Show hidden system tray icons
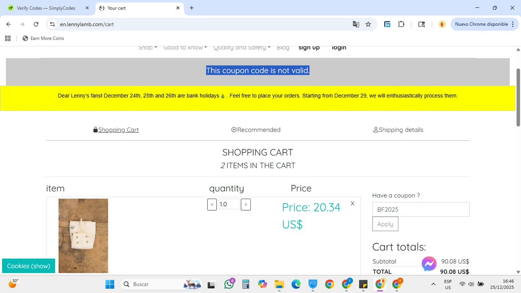521x293 pixels. click(x=433, y=284)
